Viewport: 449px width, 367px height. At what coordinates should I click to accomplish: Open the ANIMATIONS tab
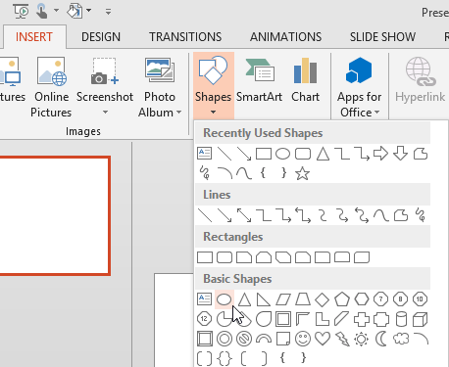(286, 37)
